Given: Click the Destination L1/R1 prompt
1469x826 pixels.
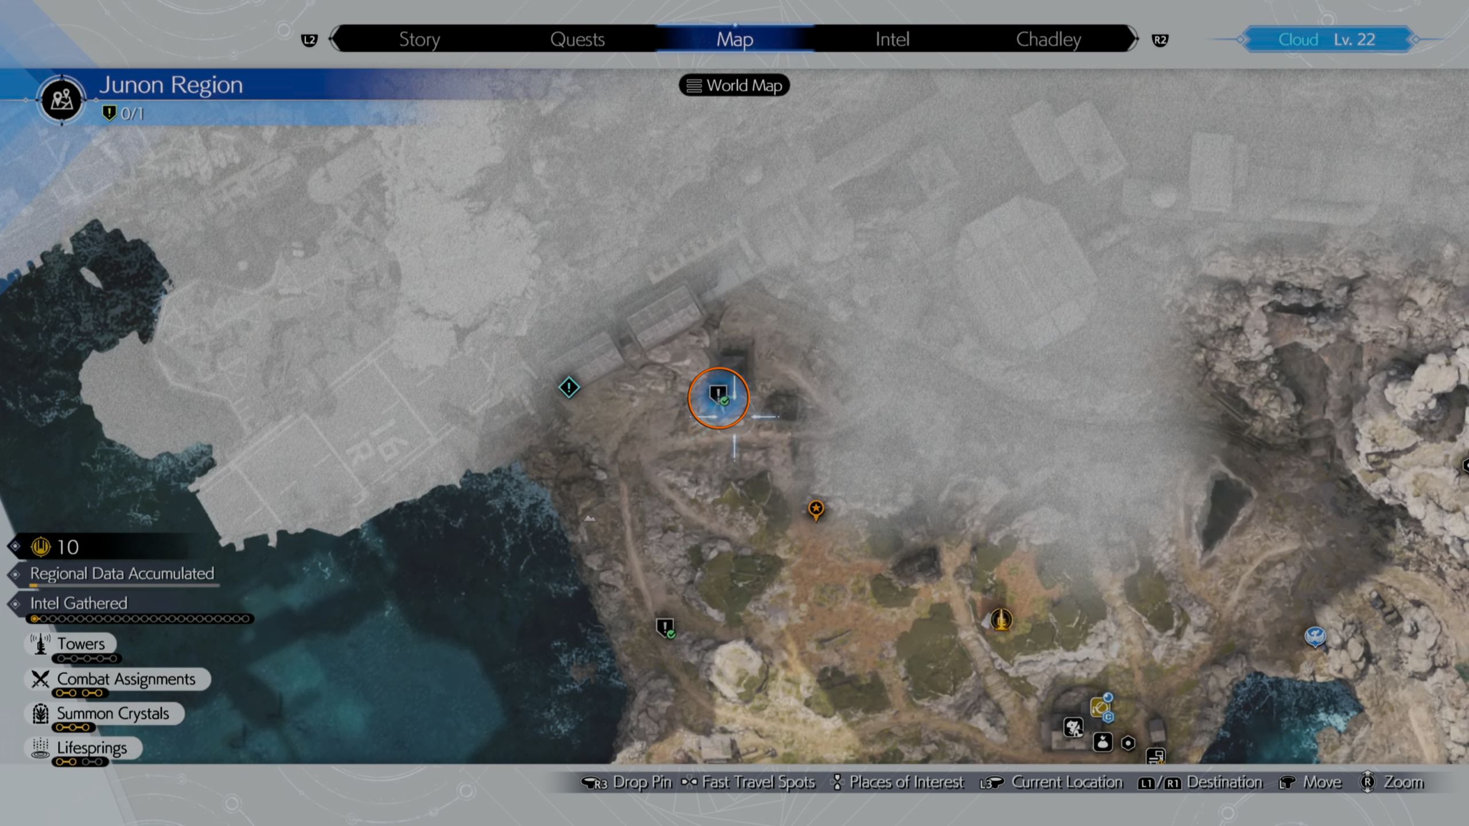Looking at the screenshot, I should click(1200, 782).
